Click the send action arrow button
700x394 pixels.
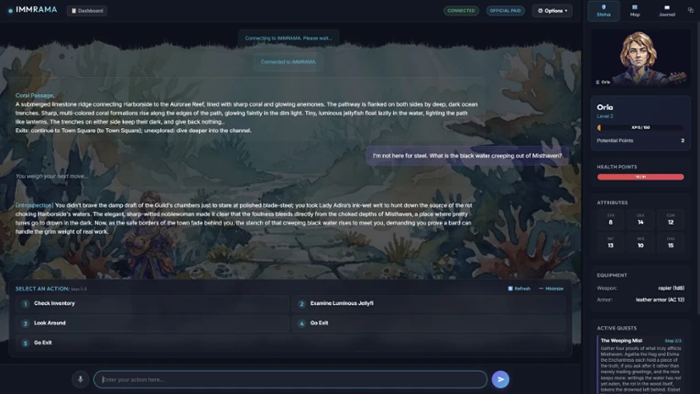click(x=500, y=379)
